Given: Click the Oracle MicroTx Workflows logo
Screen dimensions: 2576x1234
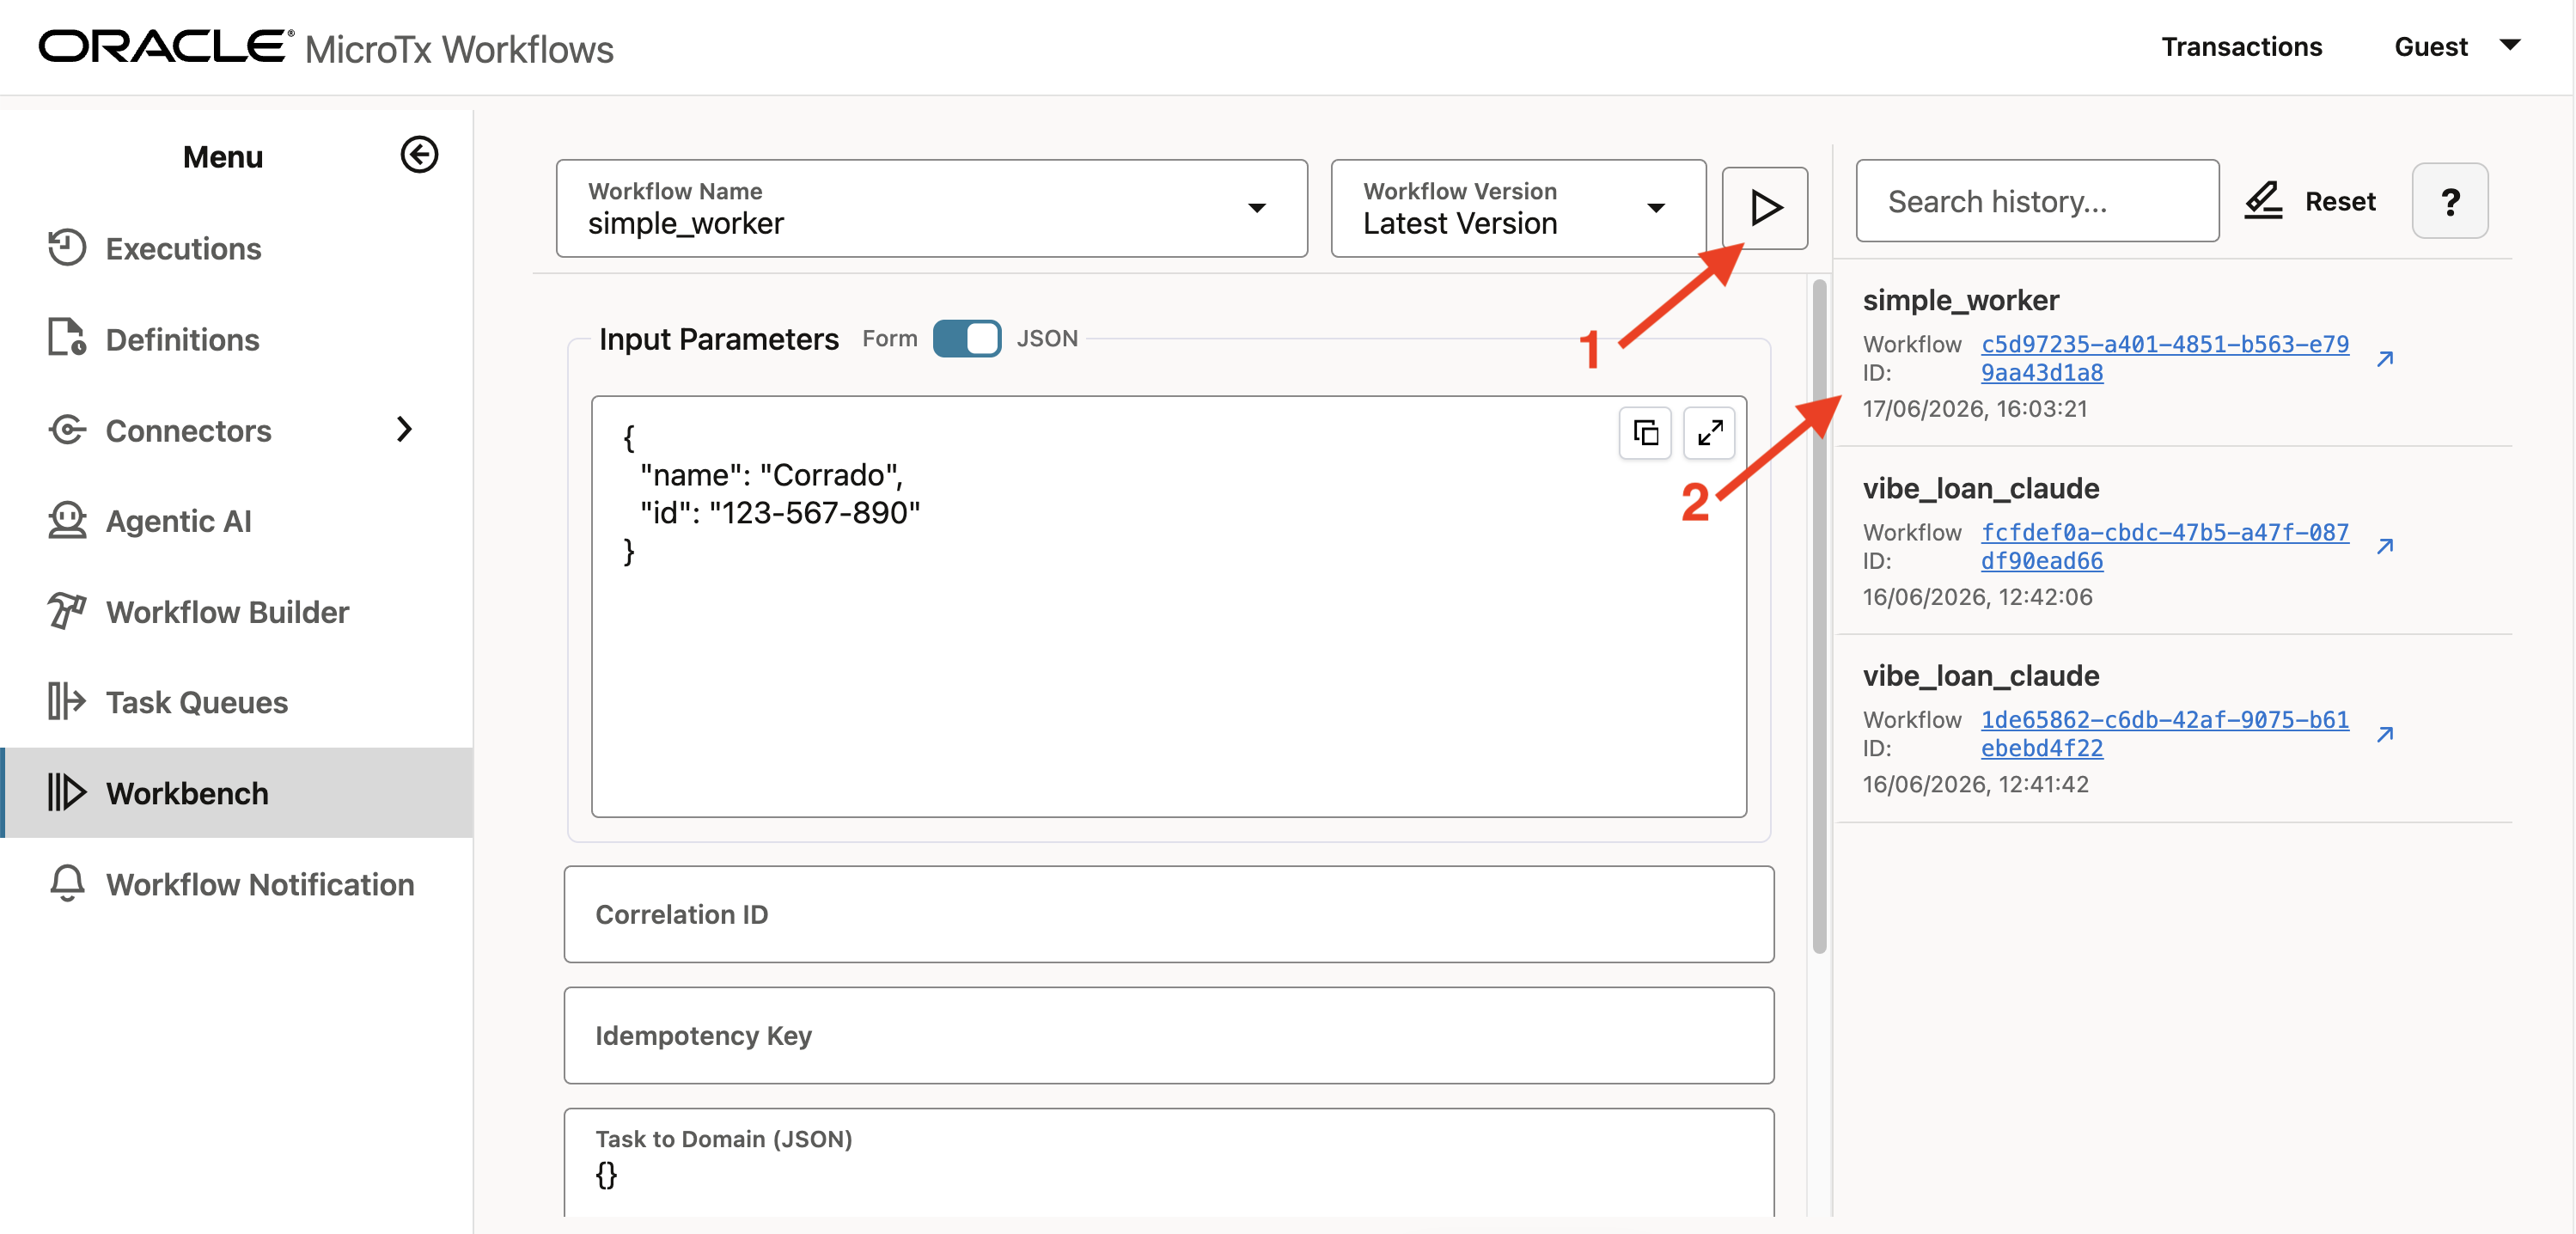Looking at the screenshot, I should coord(326,48).
